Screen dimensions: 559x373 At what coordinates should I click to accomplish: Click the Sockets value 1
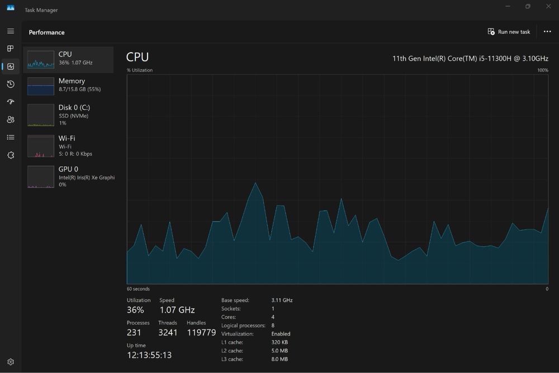tap(273, 309)
